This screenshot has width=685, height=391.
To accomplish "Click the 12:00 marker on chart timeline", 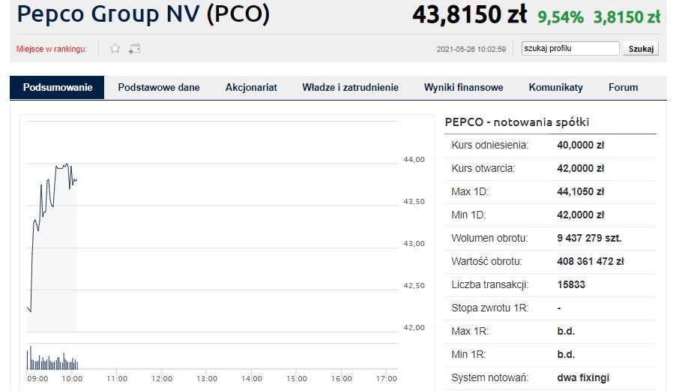I will coord(162,379).
